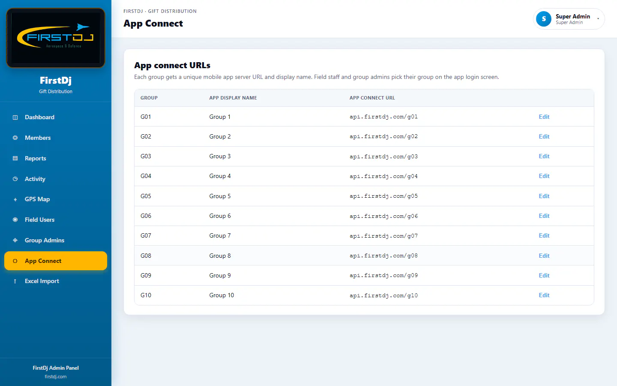The height and width of the screenshot is (386, 617).
Task: Click the App Connect sidebar icon
Action: point(15,261)
